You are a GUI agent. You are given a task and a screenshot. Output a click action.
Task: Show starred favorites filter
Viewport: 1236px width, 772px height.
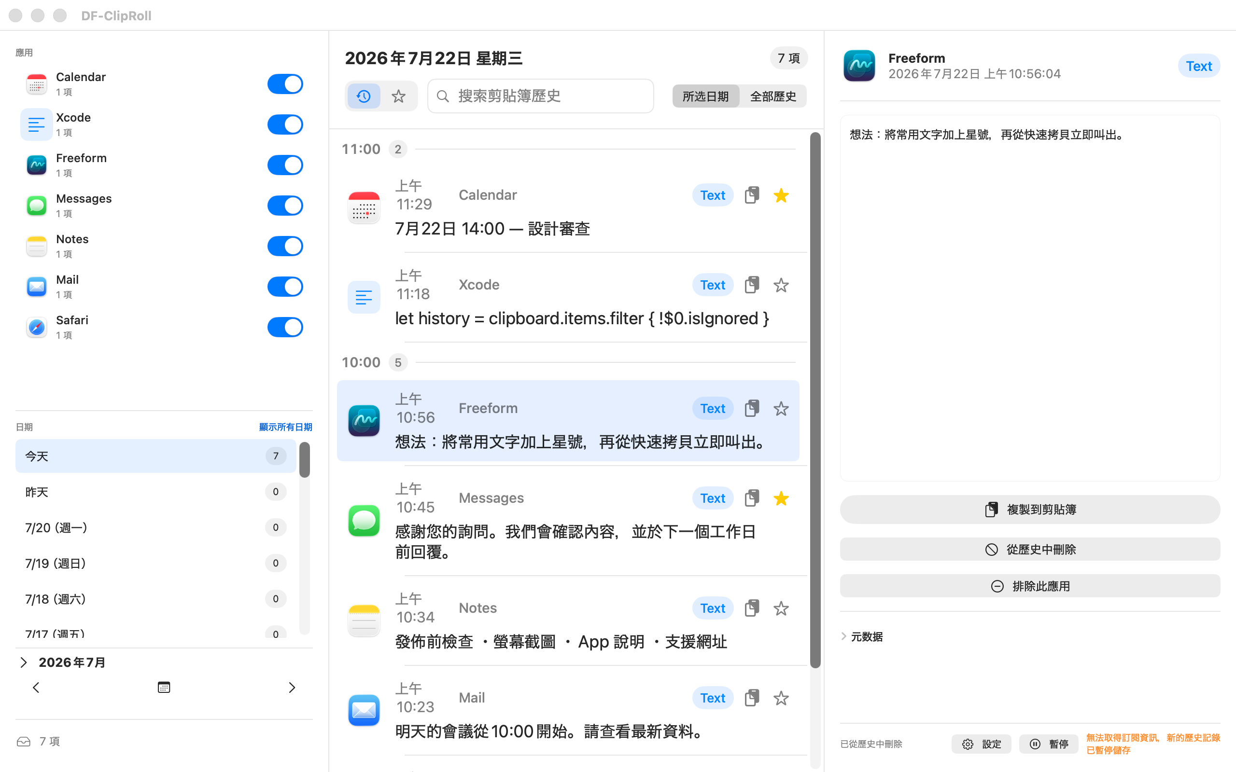[398, 96]
